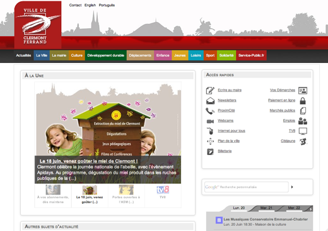Open the La mairie menu
Image resolution: width=328 pixels, height=231 pixels.
[59, 55]
